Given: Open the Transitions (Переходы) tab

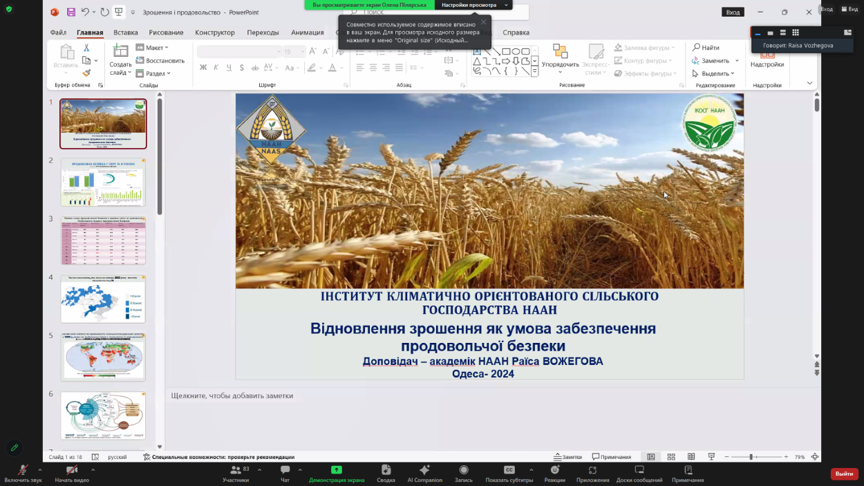Looking at the screenshot, I should pyautogui.click(x=263, y=32).
